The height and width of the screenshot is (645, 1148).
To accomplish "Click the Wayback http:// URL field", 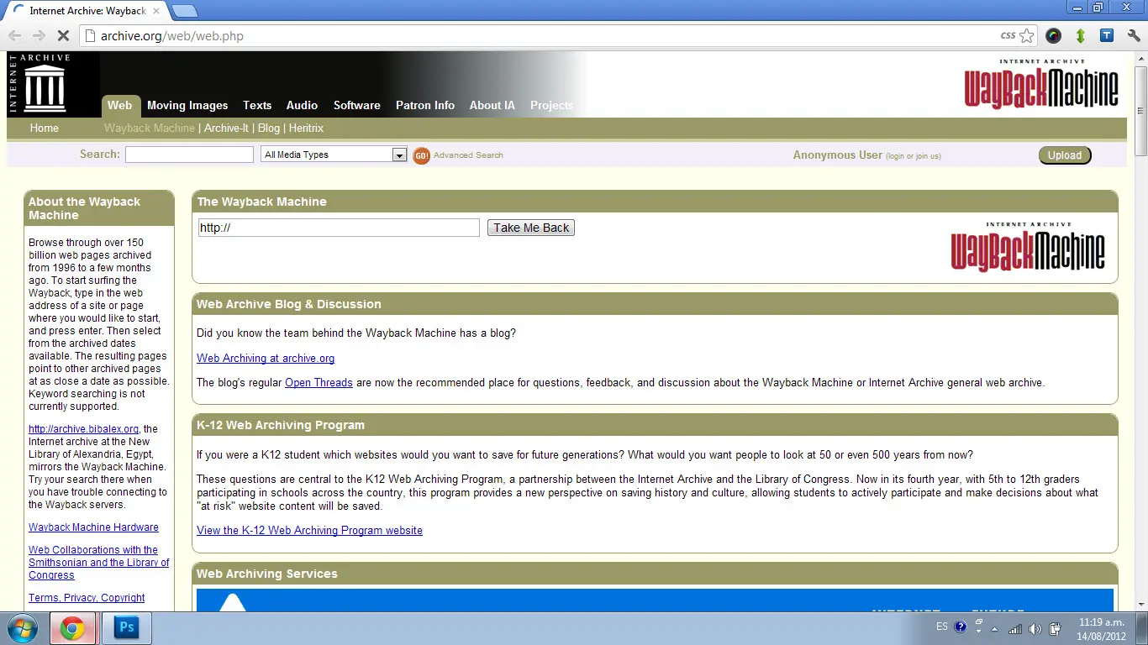I will coord(339,228).
